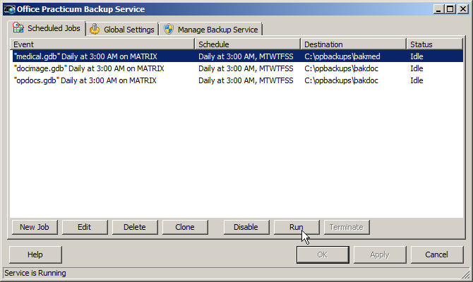Image resolution: width=473 pixels, height=282 pixels.
Task: Click destination C:\opbackups\bakmed
Action: pos(342,56)
